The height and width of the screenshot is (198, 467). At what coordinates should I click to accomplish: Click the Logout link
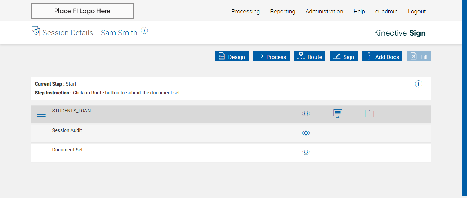pos(417,11)
